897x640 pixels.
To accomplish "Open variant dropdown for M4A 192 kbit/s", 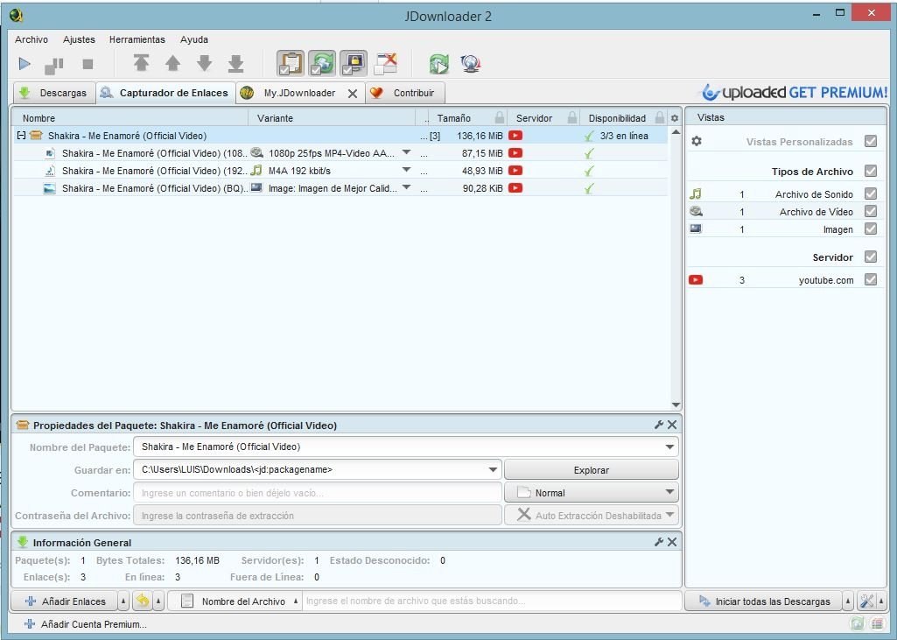I will click(406, 170).
